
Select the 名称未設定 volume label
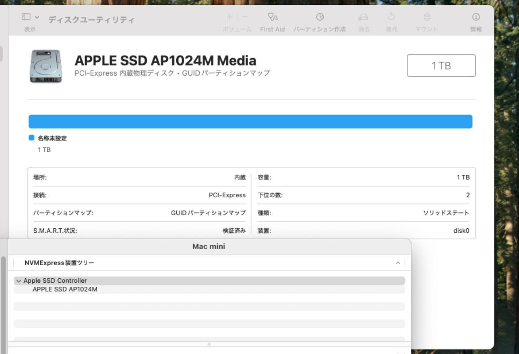coord(52,139)
